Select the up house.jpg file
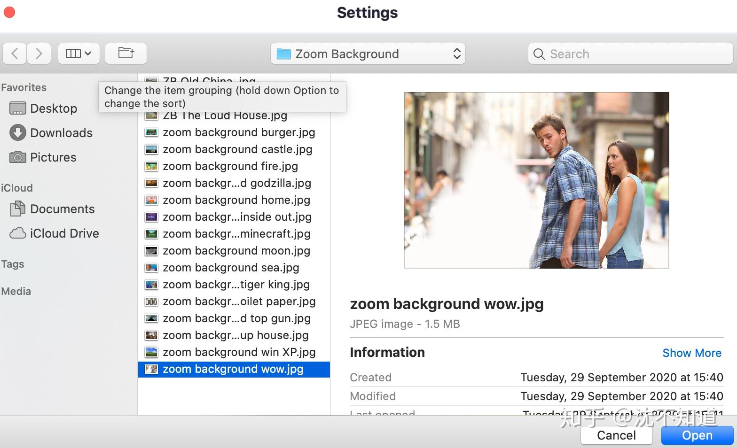The height and width of the screenshot is (448, 737). point(234,335)
